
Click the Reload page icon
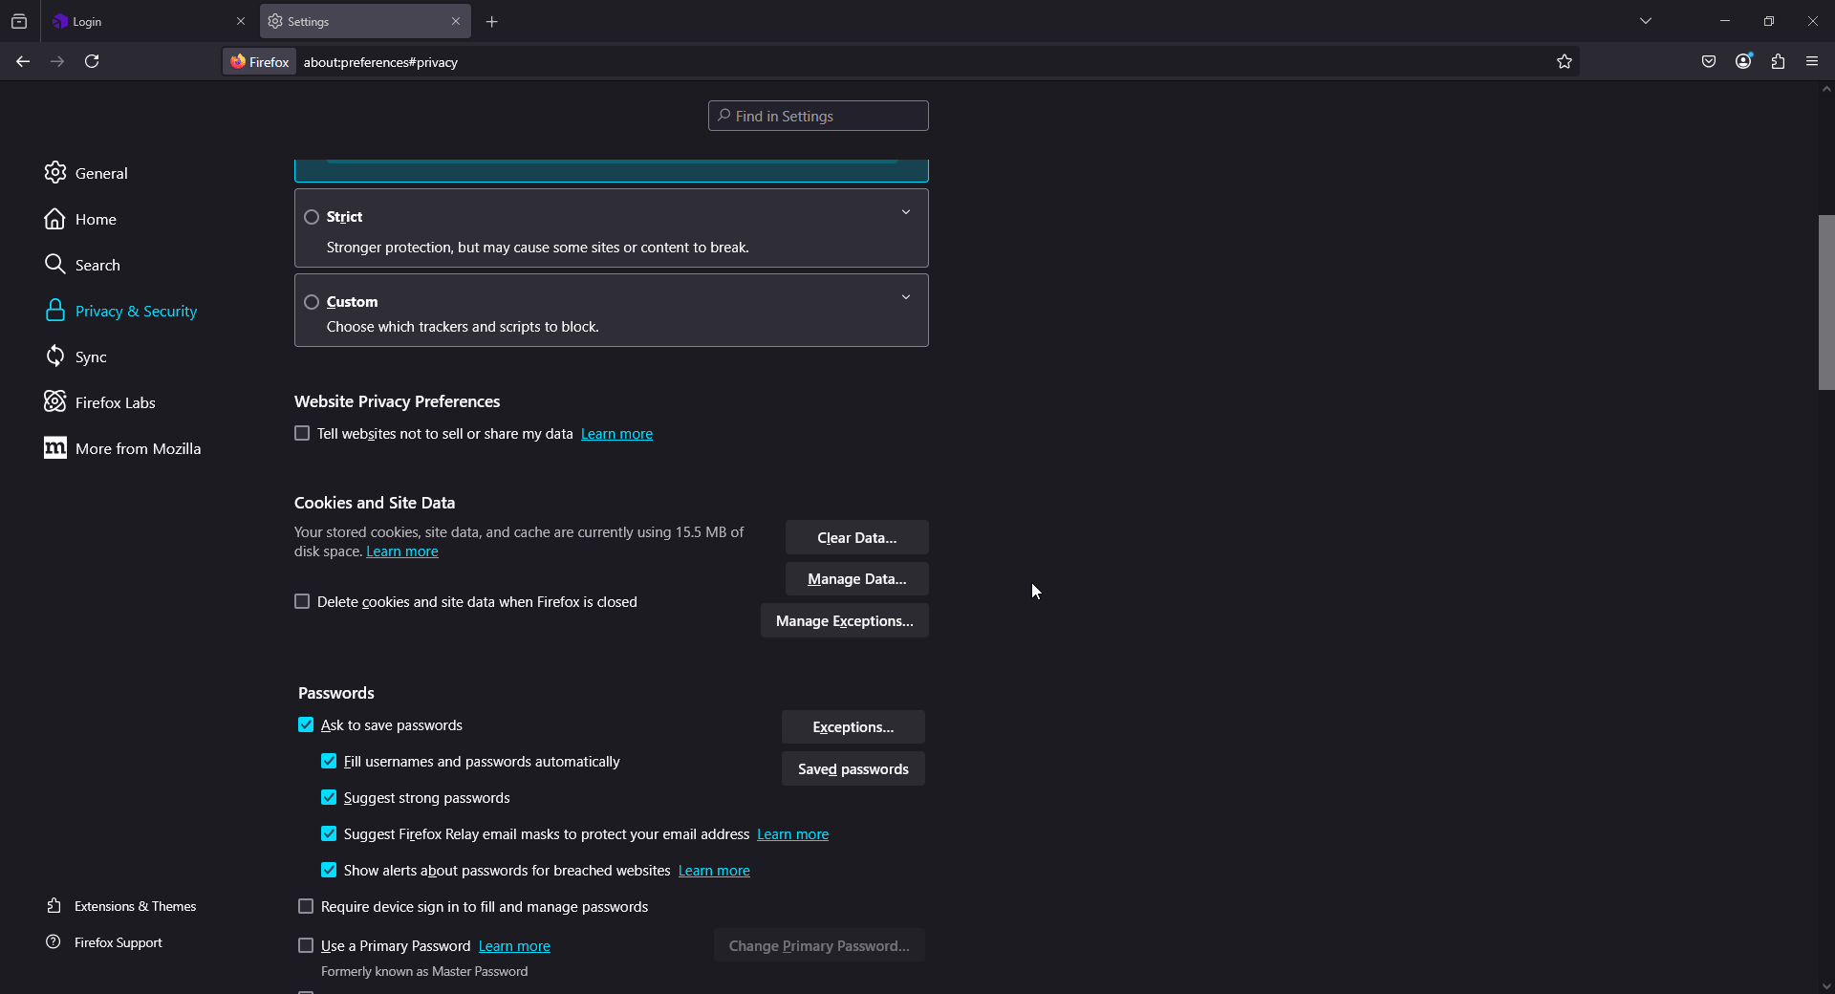click(92, 62)
